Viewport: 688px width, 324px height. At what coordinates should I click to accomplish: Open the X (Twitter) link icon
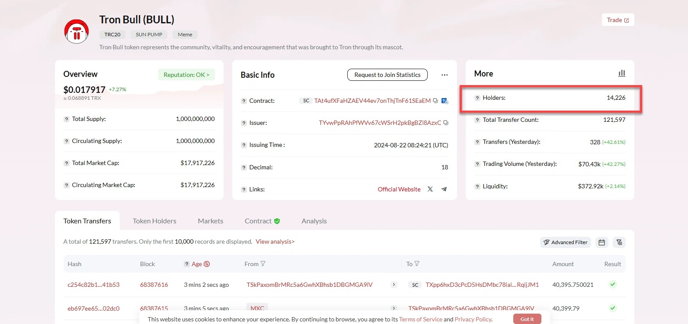point(430,189)
